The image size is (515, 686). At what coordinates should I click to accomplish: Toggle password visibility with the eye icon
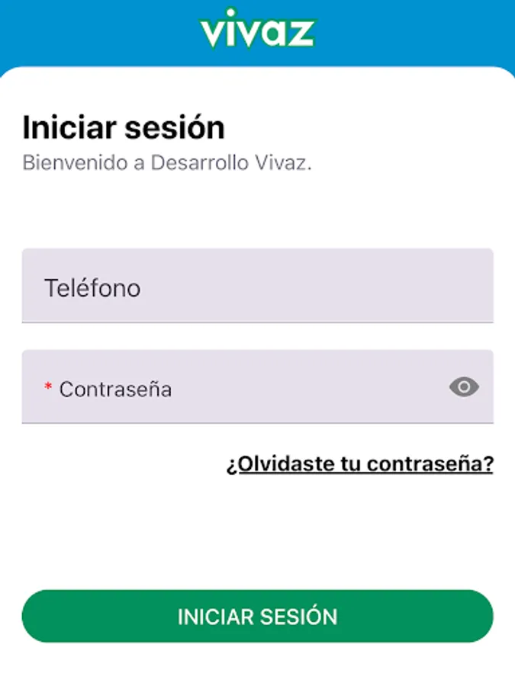point(463,388)
